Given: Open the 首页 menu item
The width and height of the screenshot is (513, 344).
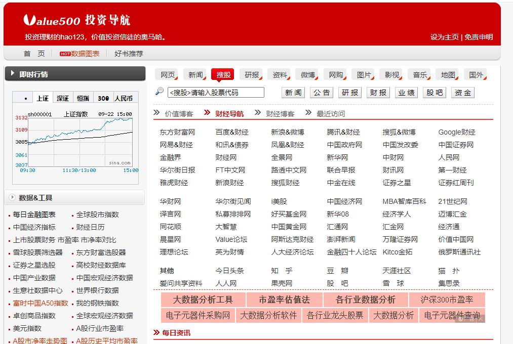Looking at the screenshot, I should [x=34, y=54].
